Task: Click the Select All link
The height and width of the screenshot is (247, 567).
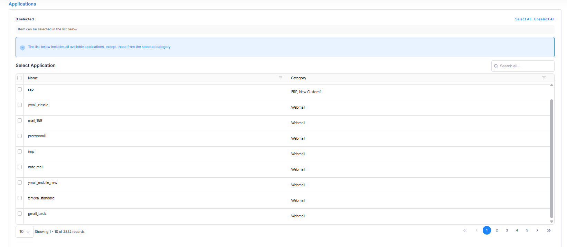Action: pyautogui.click(x=523, y=19)
